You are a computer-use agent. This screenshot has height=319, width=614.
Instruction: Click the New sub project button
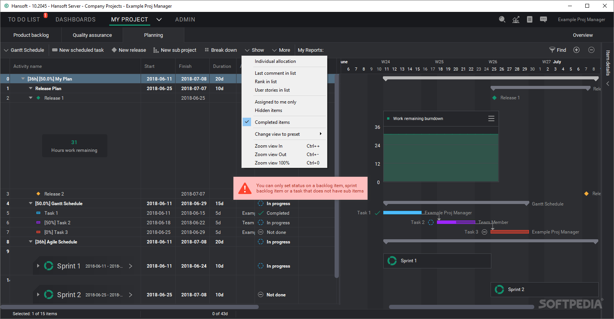point(175,50)
